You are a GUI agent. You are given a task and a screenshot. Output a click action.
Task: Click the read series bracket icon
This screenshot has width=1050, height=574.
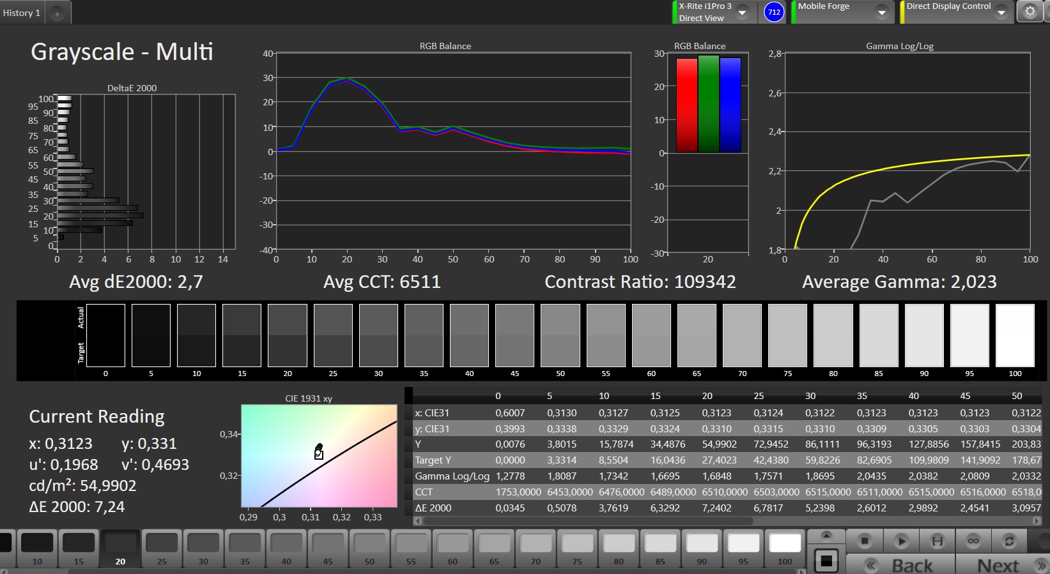937,541
